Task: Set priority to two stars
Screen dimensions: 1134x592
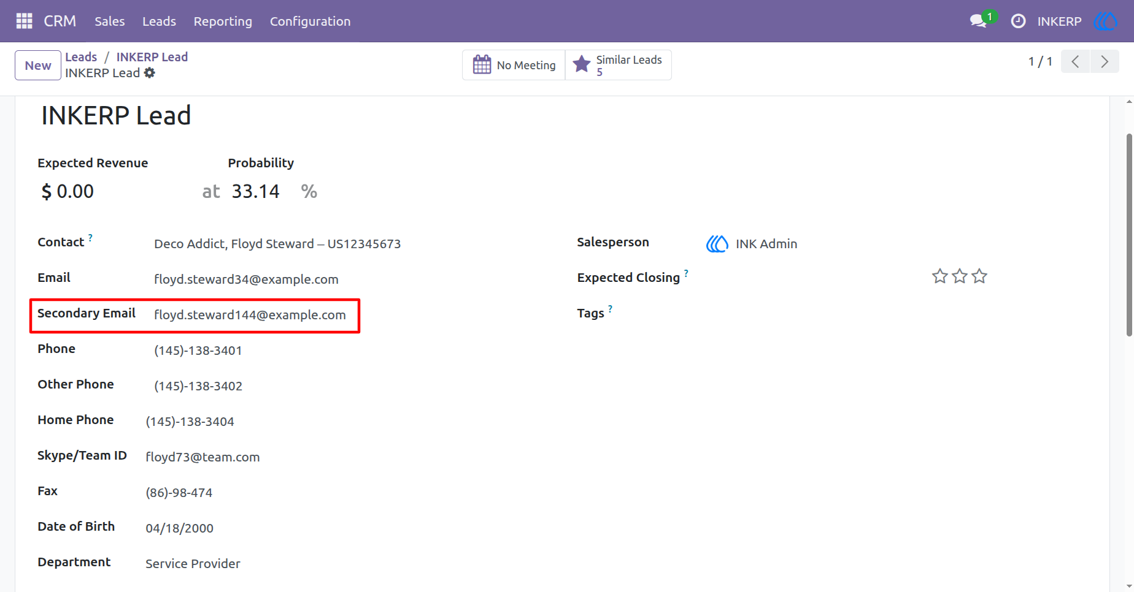Action: tap(960, 276)
